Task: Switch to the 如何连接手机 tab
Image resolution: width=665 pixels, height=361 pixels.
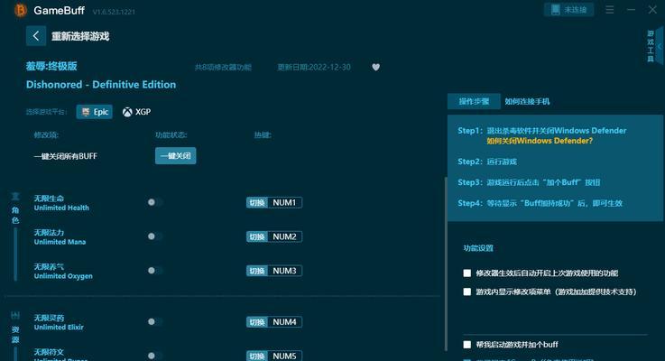Action: click(527, 101)
